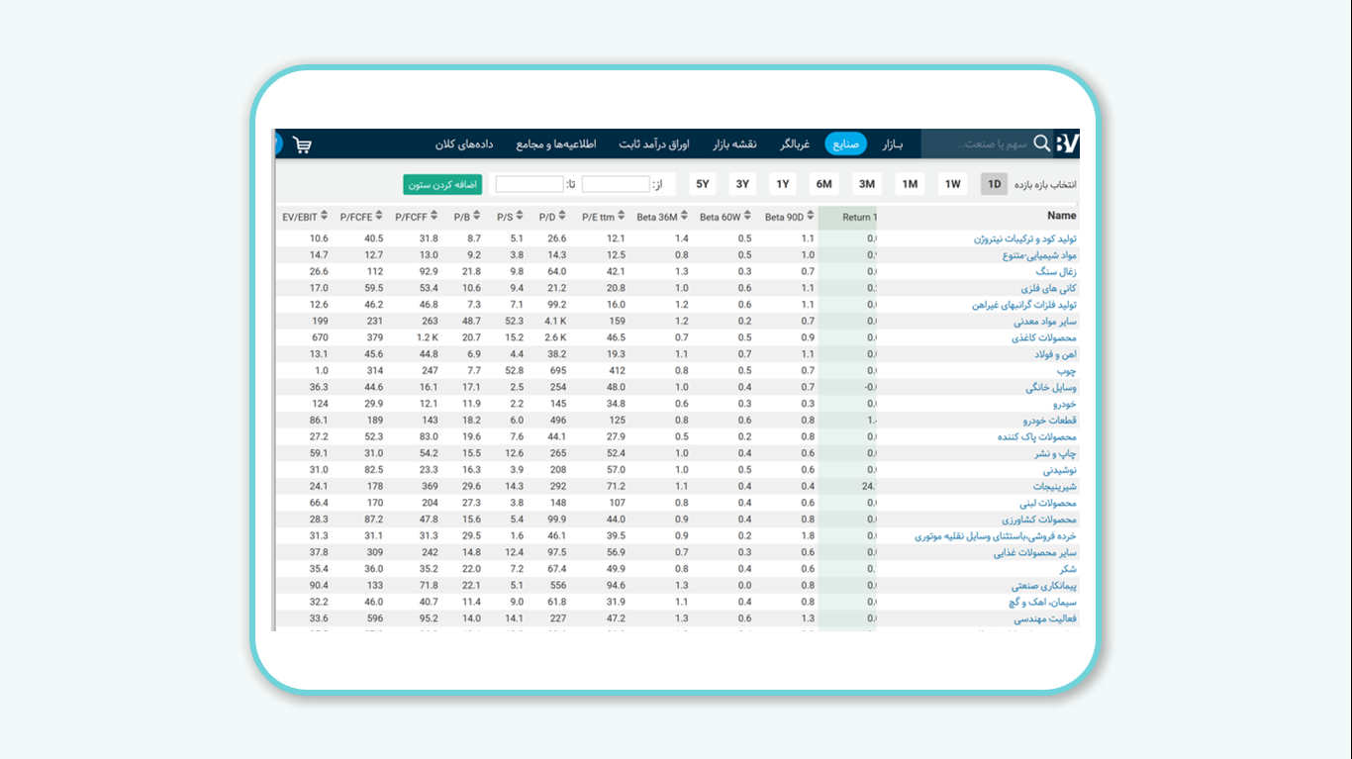1352x759 pixels.
Task: Open industry خودرو
Action: coord(1064,404)
